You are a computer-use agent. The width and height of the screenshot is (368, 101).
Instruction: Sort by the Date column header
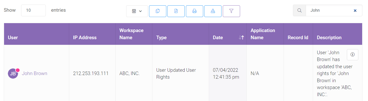(228, 34)
